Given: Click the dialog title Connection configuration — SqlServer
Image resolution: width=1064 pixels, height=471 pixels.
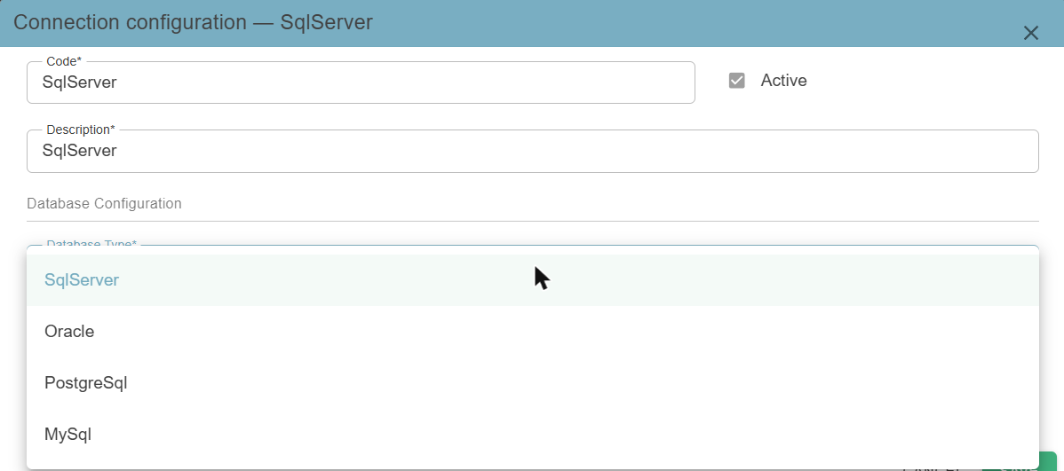Looking at the screenshot, I should point(194,22).
